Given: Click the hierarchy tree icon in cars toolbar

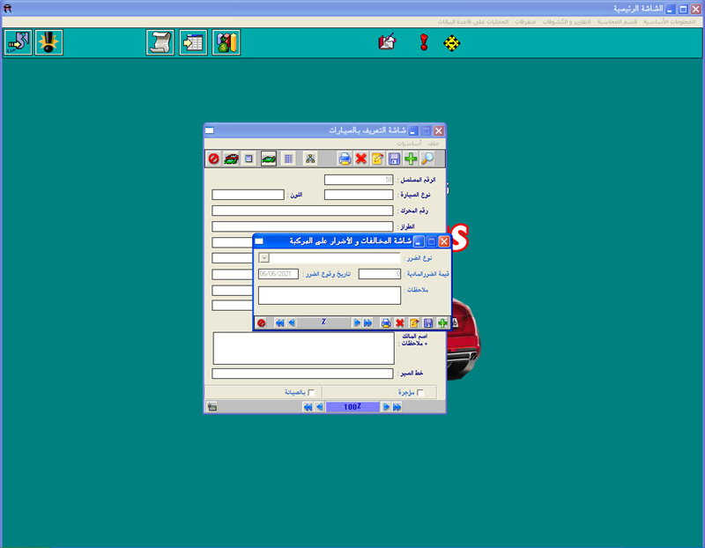Looking at the screenshot, I should [310, 159].
